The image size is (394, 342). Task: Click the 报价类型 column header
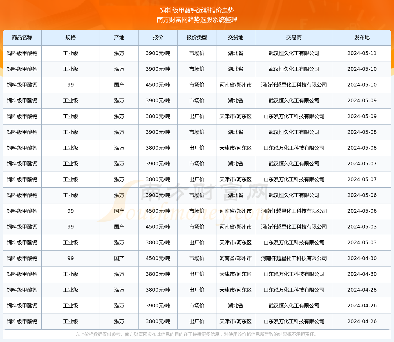[197, 37]
